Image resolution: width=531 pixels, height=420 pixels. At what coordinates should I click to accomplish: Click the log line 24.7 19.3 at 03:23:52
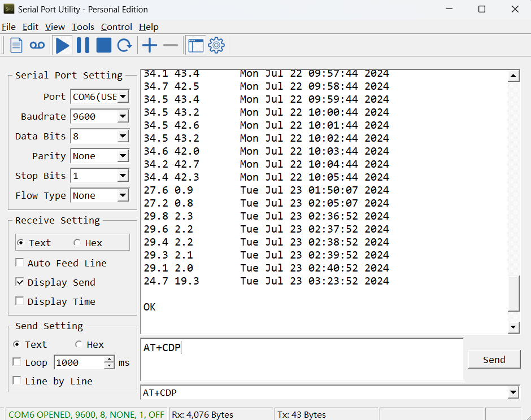(266, 281)
